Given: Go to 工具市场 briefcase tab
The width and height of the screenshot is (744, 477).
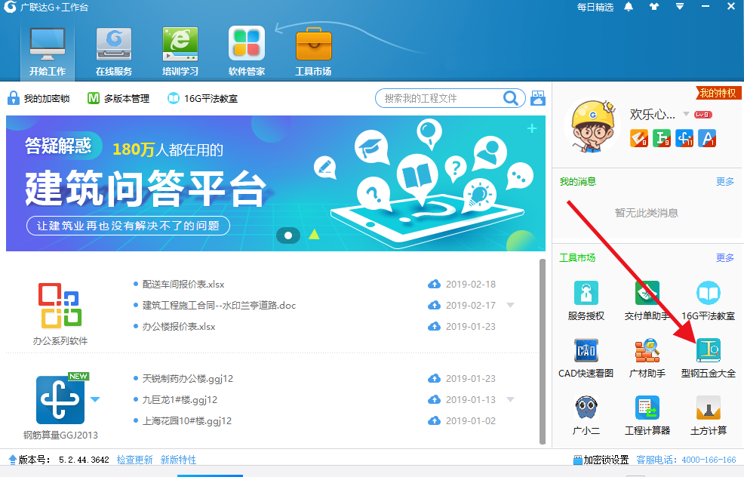Looking at the screenshot, I should click(x=313, y=52).
